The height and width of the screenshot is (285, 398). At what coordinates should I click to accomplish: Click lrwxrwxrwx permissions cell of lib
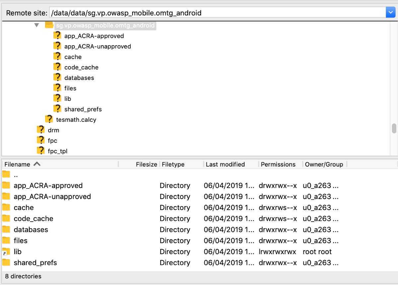(277, 252)
